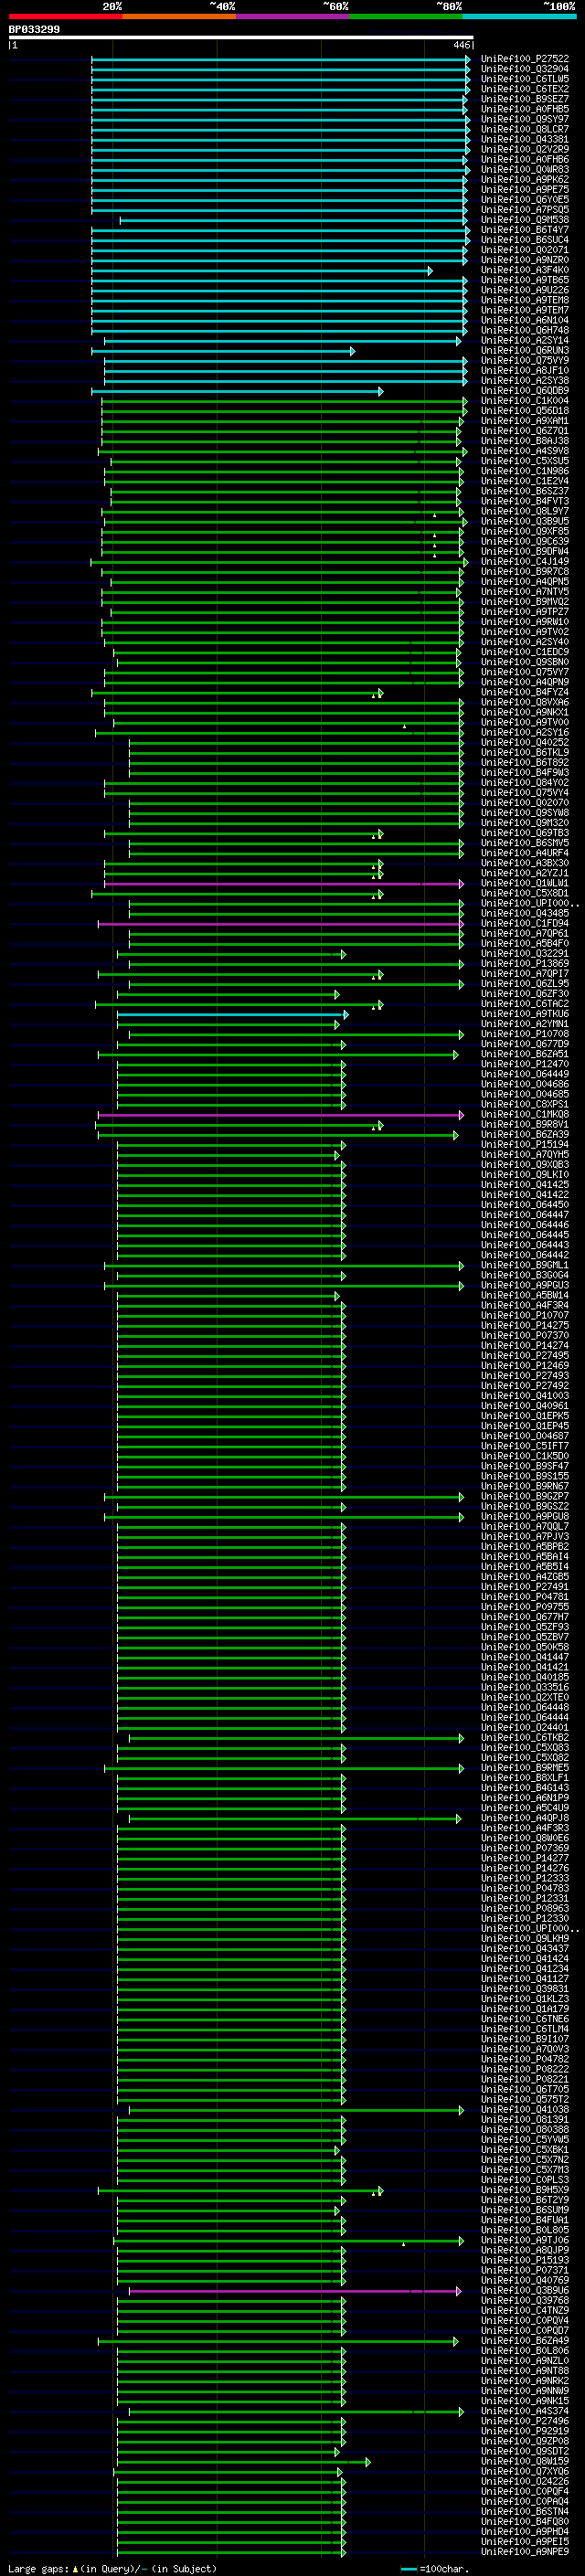The width and height of the screenshot is (585, 2576).
Task: Open the UniRef100_P13869 entry
Action: click(x=525, y=964)
